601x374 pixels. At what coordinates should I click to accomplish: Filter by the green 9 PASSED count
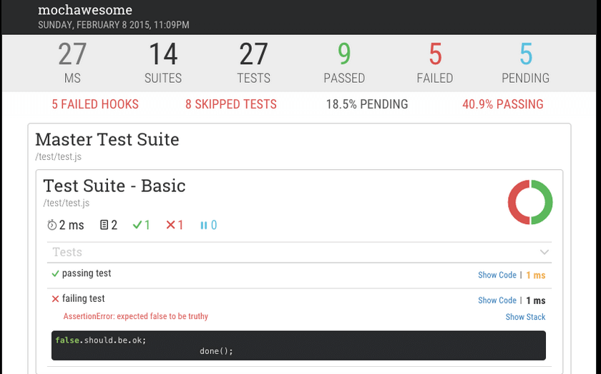pos(344,63)
